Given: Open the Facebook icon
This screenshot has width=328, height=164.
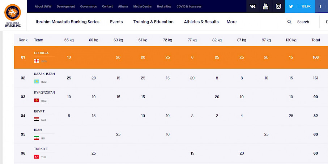Looking at the screenshot, I should click(321, 7).
